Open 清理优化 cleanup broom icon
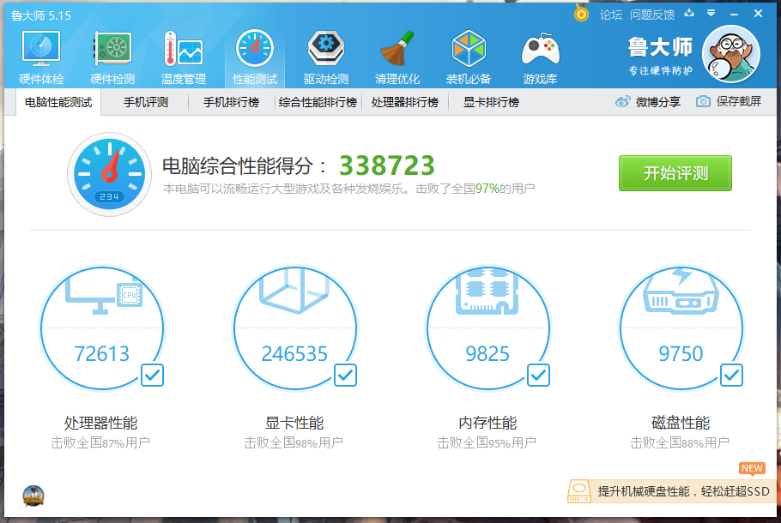Image resolution: width=781 pixels, height=523 pixels. (x=397, y=48)
